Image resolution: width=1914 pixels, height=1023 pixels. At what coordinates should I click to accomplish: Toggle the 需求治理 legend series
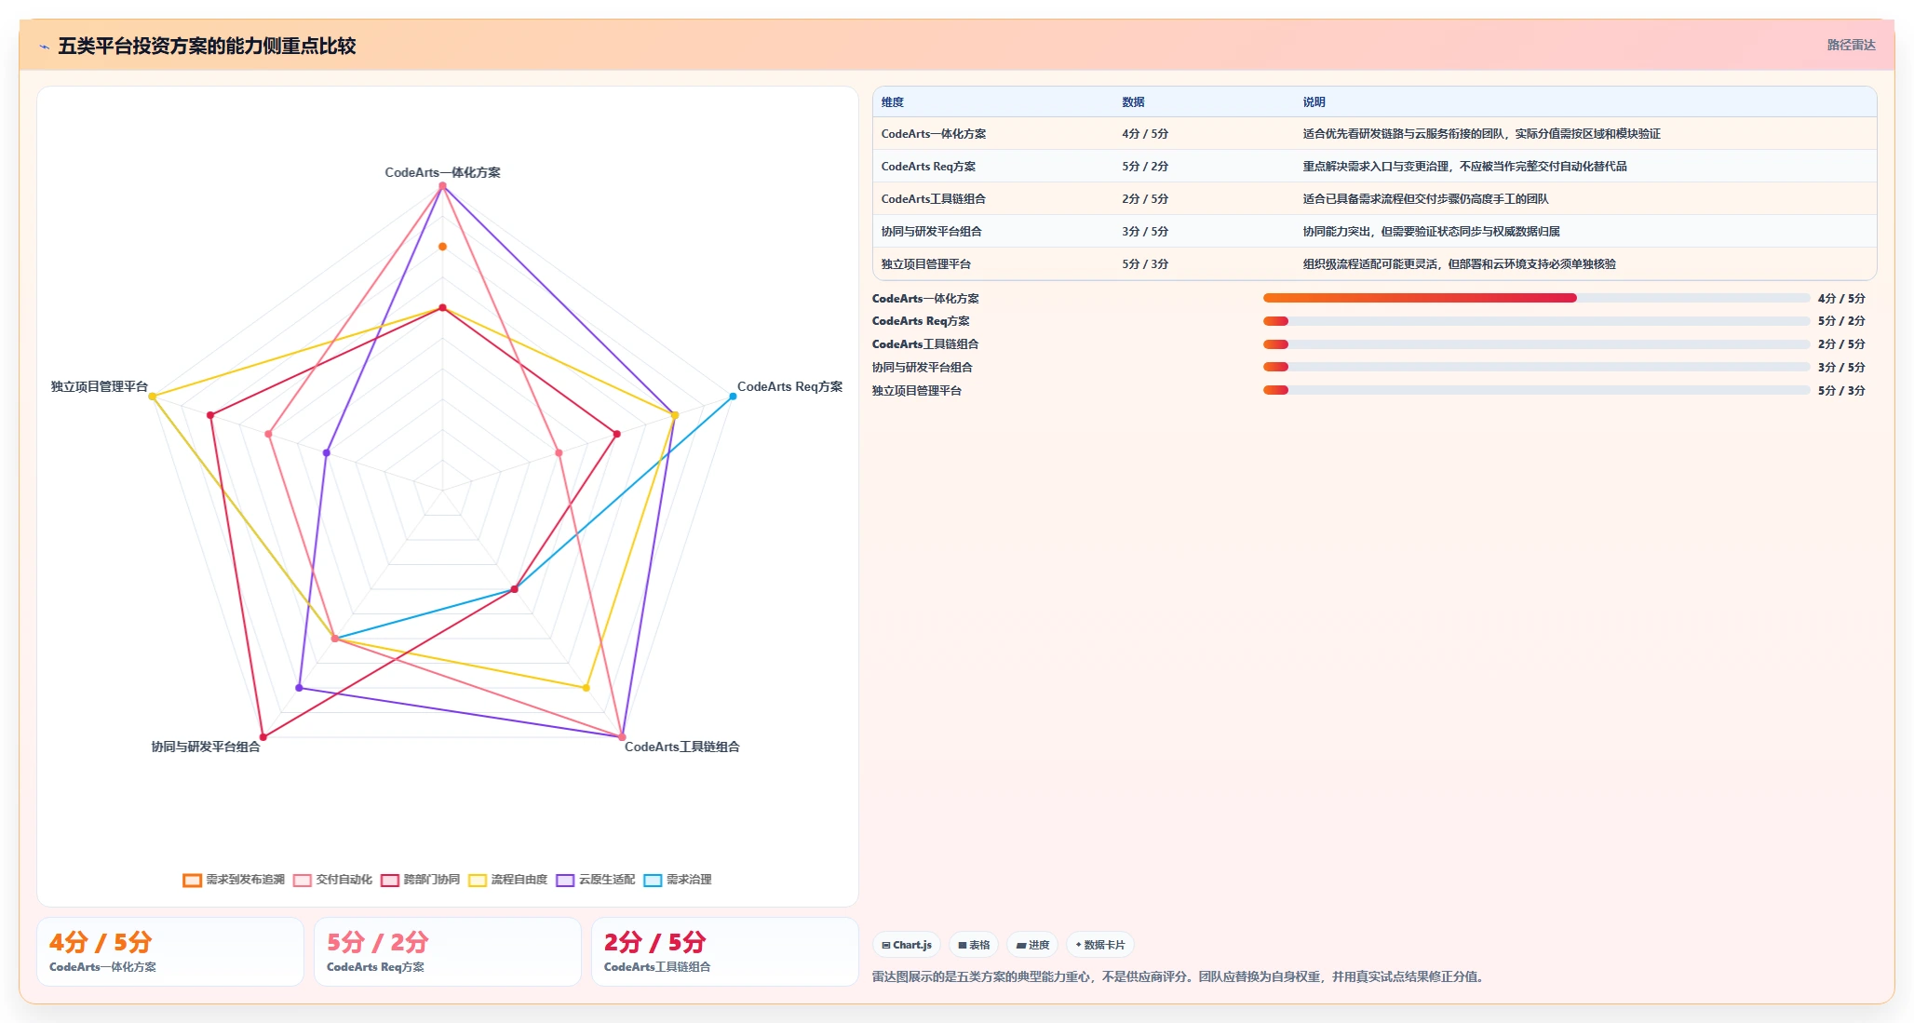(x=677, y=880)
